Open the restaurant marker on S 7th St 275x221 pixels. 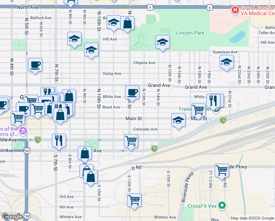pyautogui.click(x=59, y=142)
